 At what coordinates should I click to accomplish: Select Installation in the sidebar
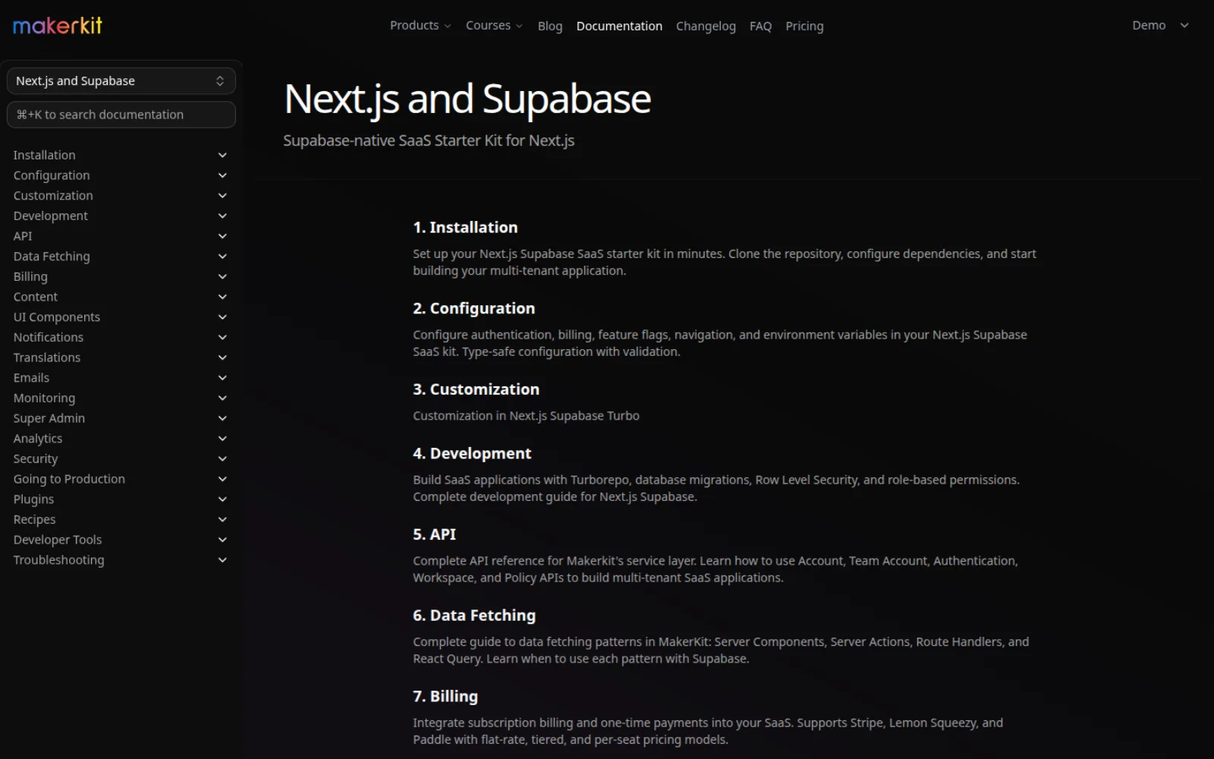tap(44, 155)
